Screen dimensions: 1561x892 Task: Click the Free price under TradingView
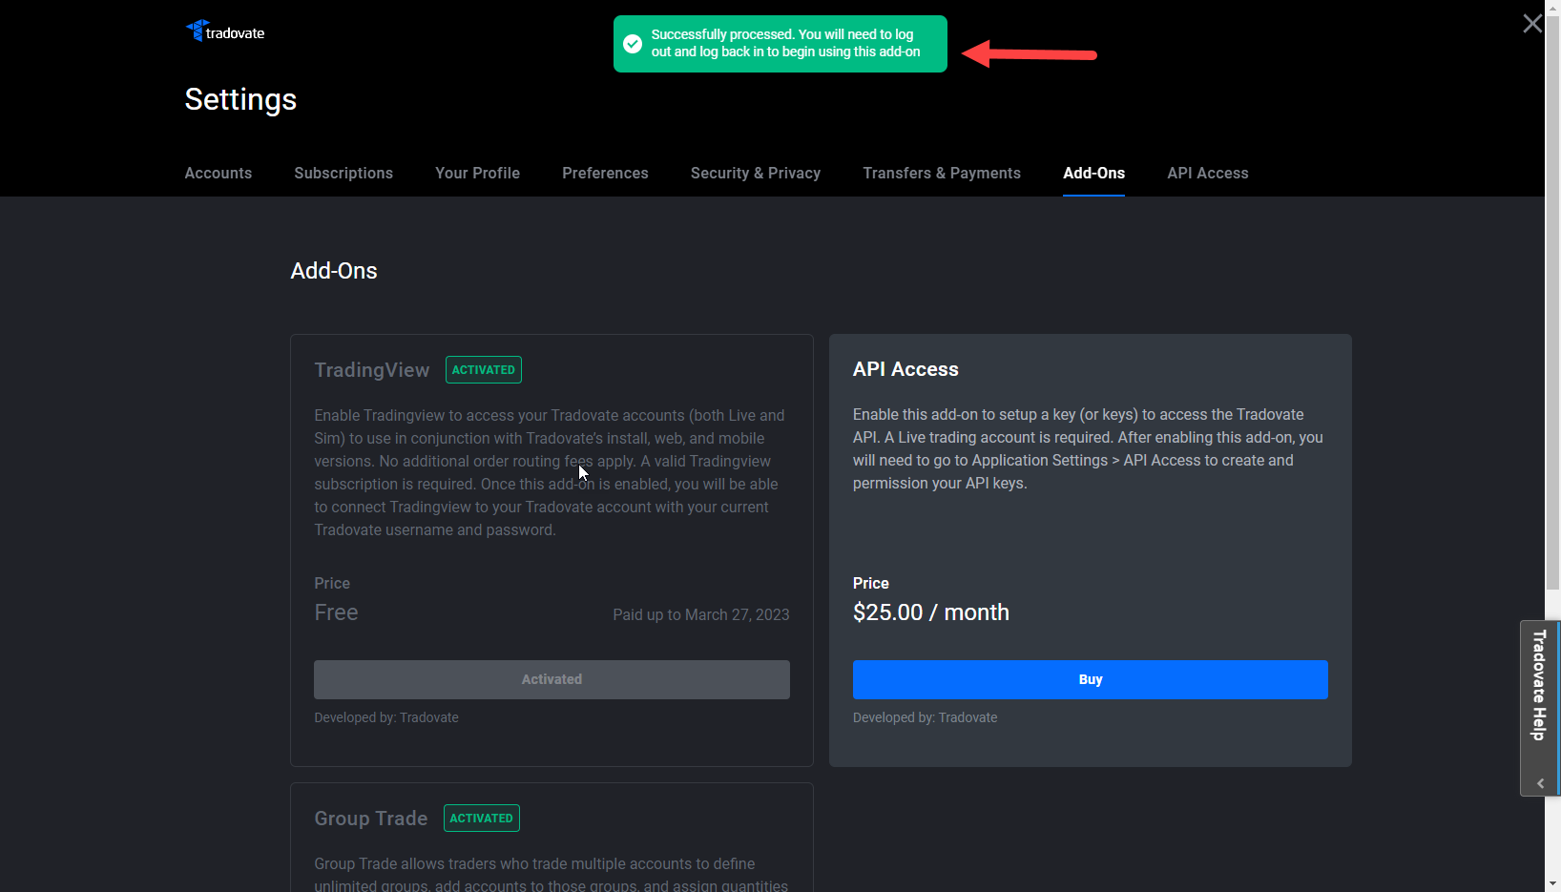[337, 612]
